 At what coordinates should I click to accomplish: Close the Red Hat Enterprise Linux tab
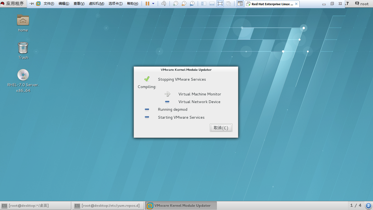coord(296,4)
